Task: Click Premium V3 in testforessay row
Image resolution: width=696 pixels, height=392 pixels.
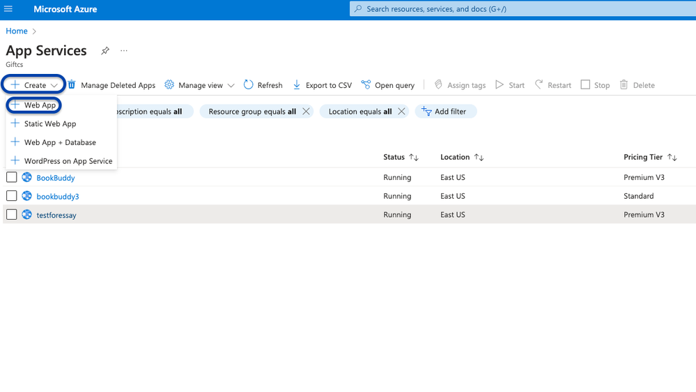Action: pos(644,215)
